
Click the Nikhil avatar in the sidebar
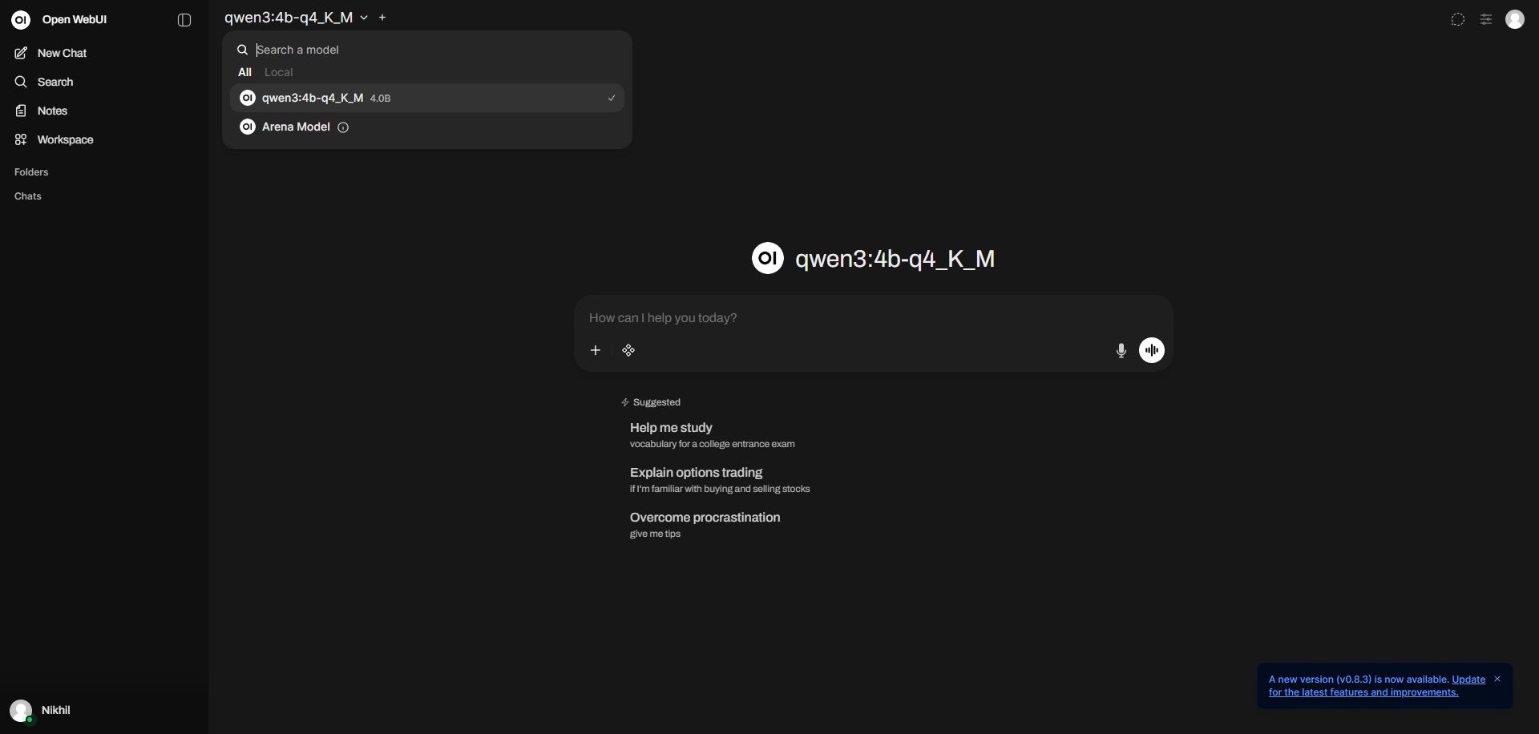click(21, 710)
